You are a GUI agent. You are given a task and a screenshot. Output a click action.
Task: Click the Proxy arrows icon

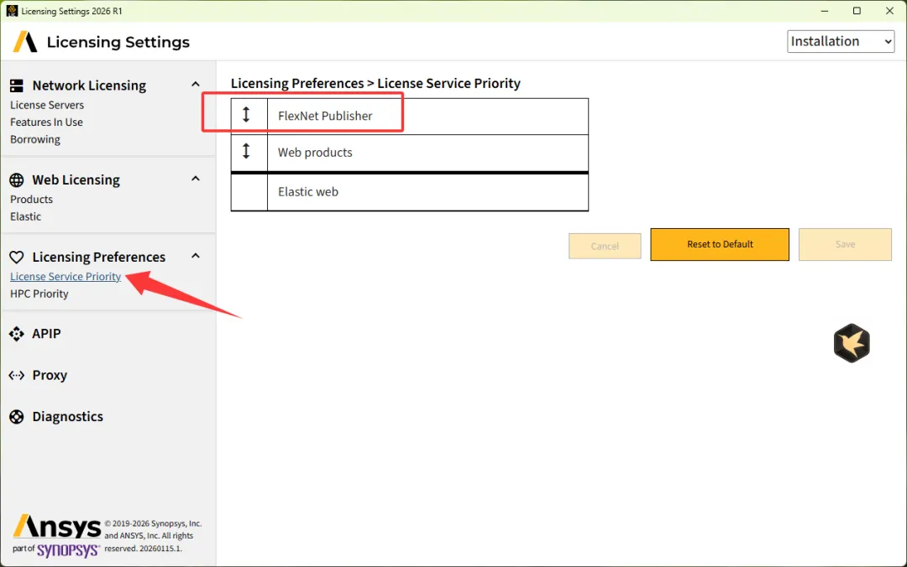pos(17,375)
